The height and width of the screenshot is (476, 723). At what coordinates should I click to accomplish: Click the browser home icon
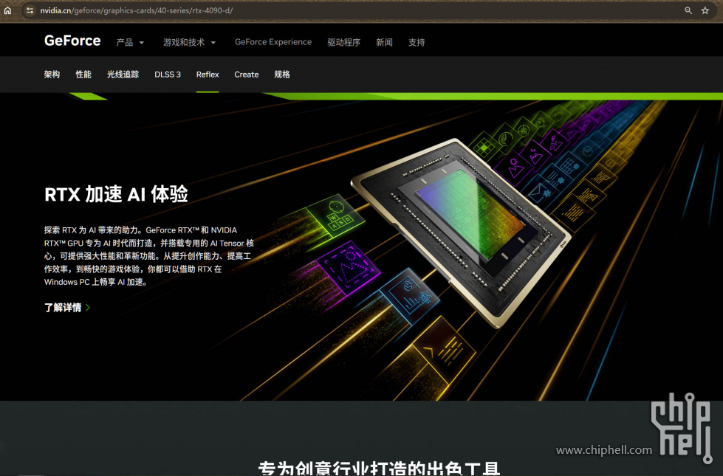[8, 10]
